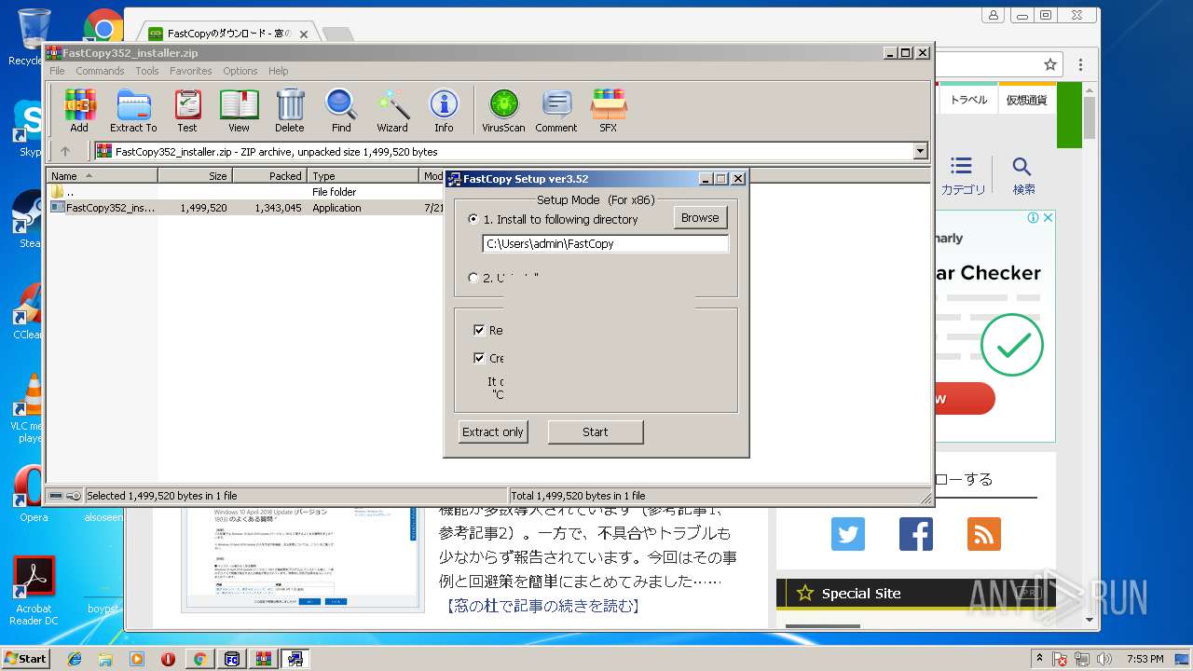1193x671 pixels.
Task: Open Chrome user profile icon
Action: point(994,15)
